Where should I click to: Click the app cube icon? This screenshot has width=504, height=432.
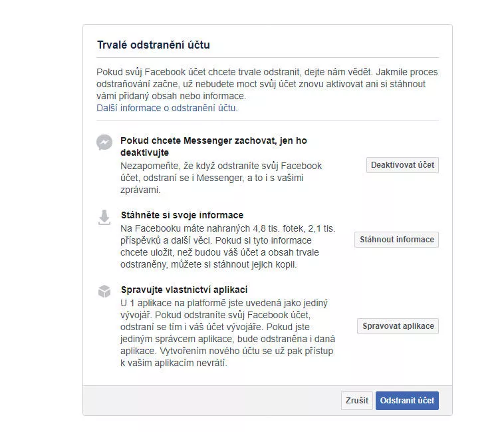click(104, 291)
